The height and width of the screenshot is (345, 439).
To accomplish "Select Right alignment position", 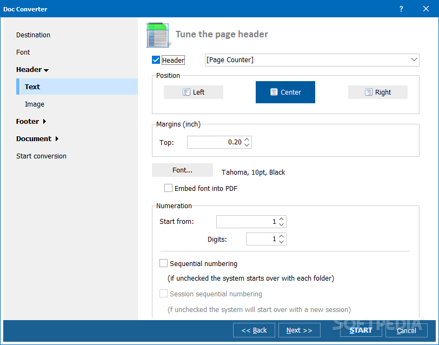I will tap(378, 92).
